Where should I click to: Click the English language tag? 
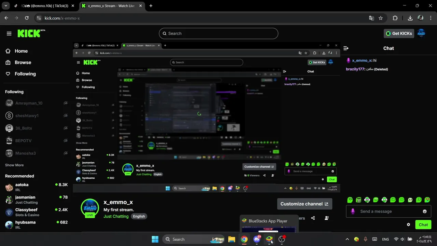(x=139, y=216)
